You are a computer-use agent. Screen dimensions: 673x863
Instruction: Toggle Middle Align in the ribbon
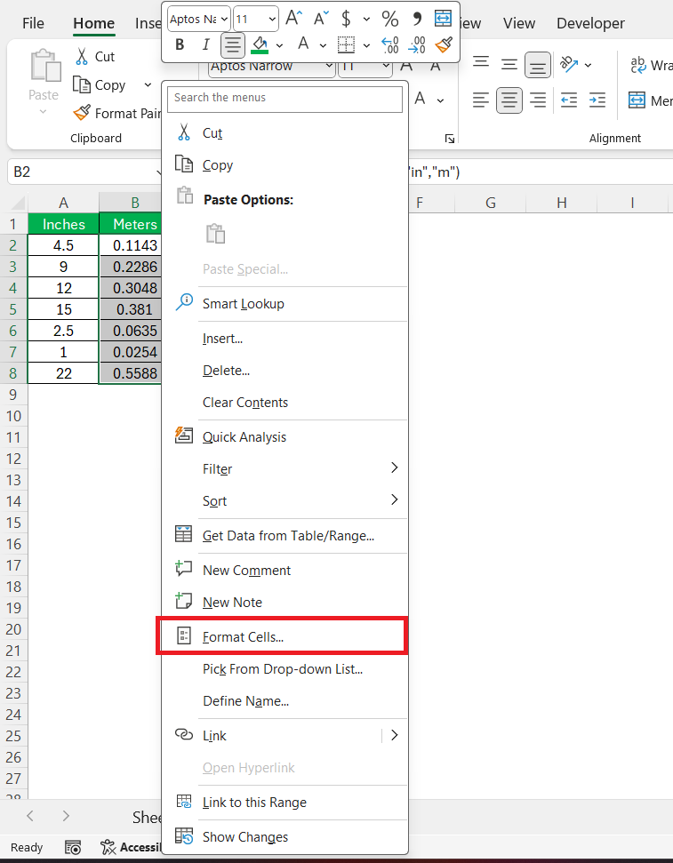coord(509,64)
